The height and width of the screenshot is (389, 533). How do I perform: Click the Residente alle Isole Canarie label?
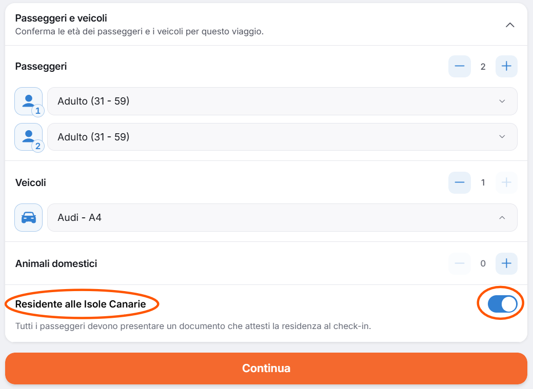81,304
